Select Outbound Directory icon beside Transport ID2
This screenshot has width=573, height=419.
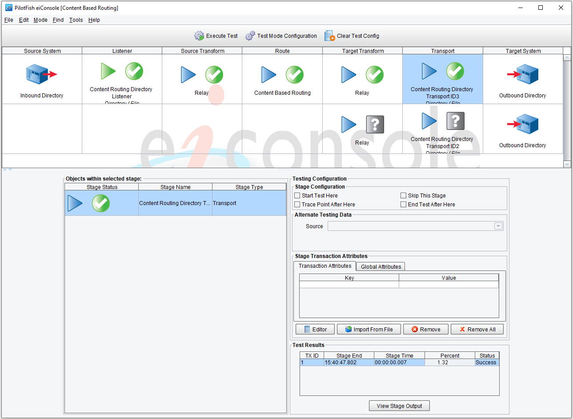(523, 124)
